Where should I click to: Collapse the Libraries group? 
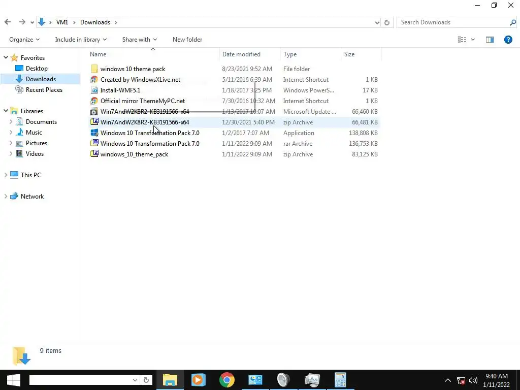(x=6, y=111)
